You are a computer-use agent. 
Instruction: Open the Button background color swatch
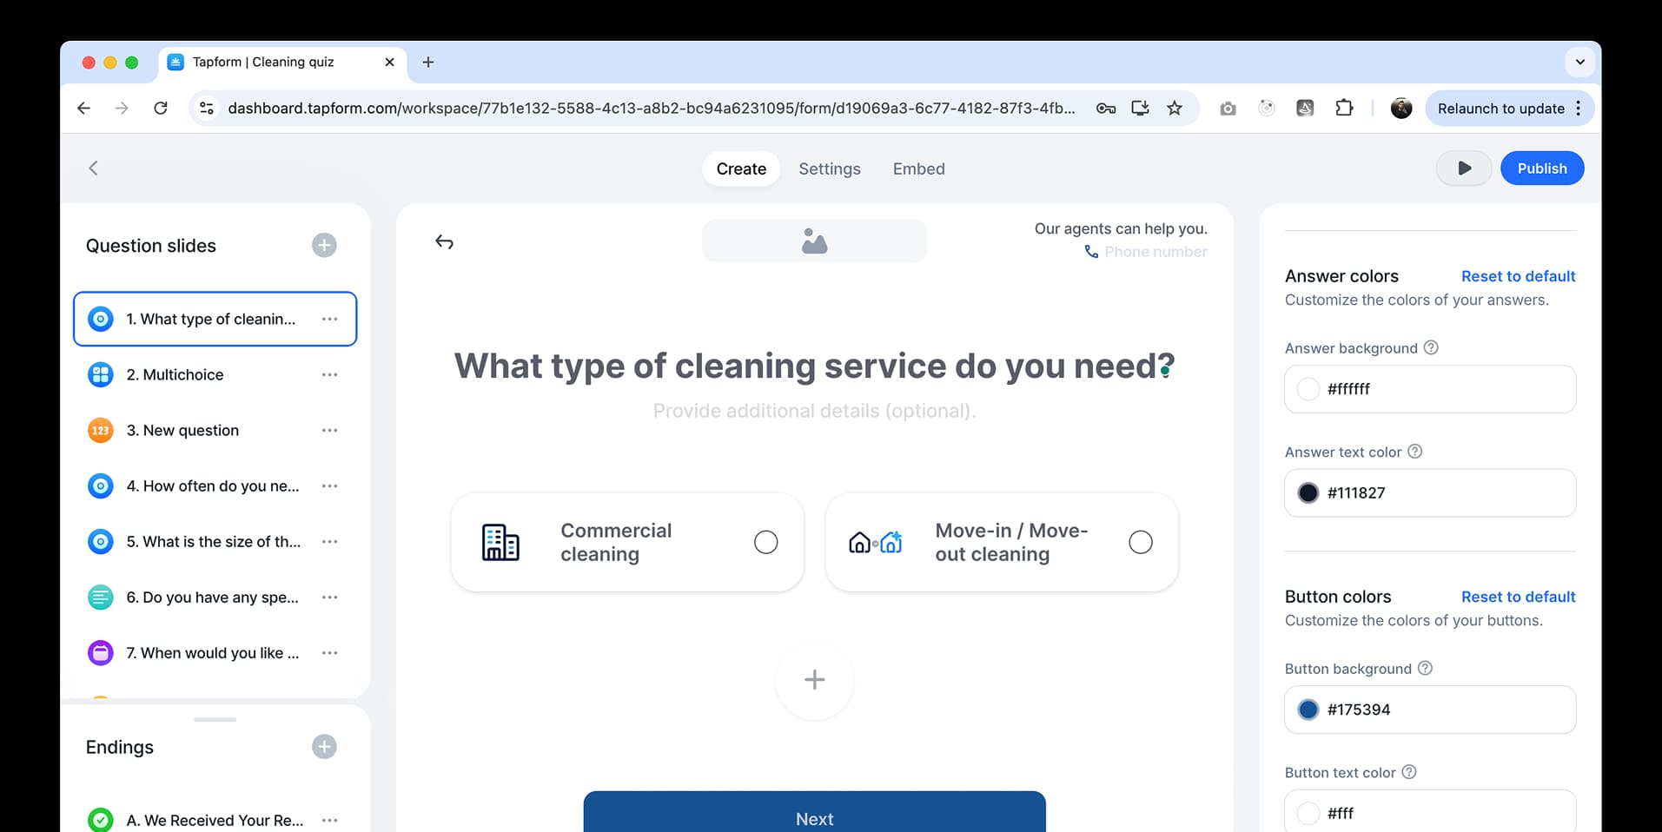[x=1308, y=710]
